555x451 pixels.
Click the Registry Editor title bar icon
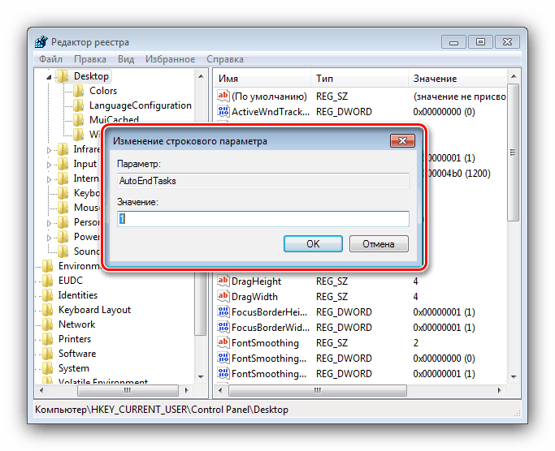pos(41,41)
